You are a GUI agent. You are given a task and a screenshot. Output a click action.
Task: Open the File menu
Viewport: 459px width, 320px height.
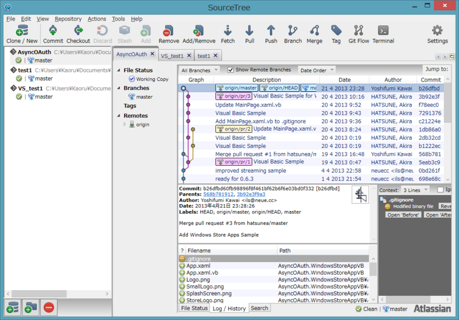tap(10, 19)
